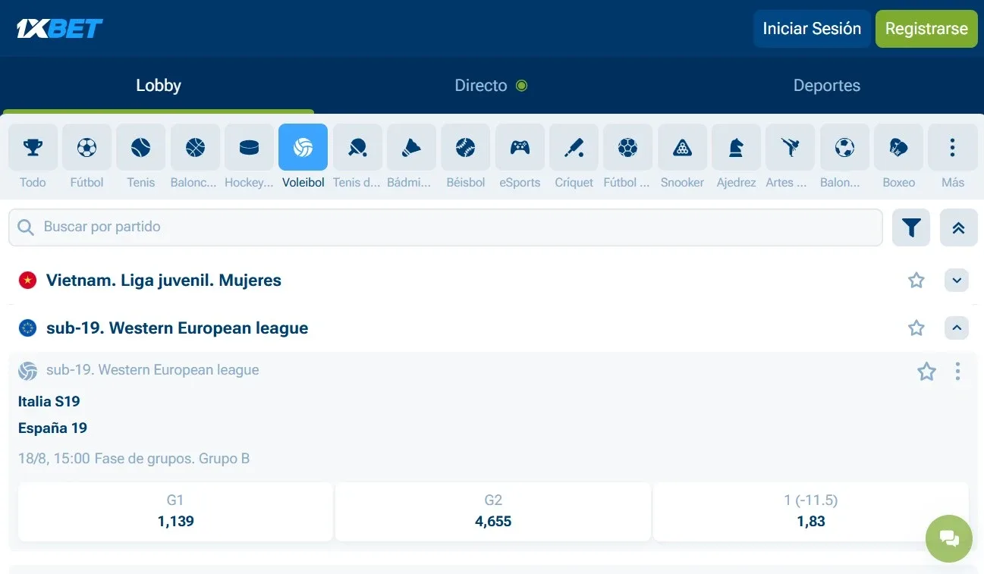Choose the table tennis paddle icon
This screenshot has height=574, width=984.
[357, 147]
